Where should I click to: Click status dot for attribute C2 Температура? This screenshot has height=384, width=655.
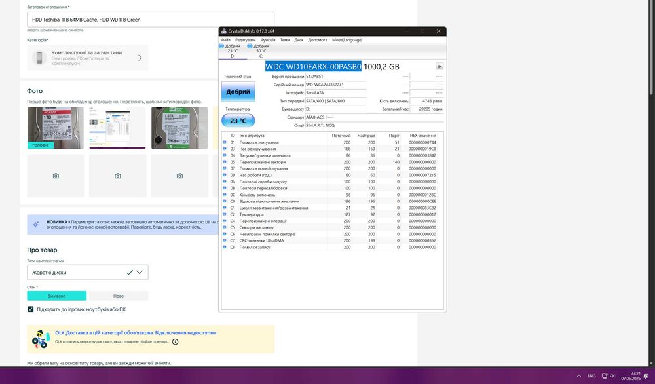click(x=224, y=214)
